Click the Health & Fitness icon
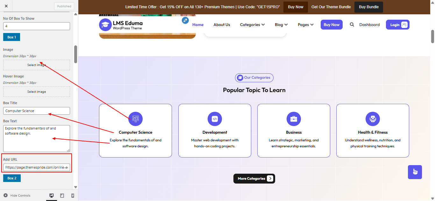435x201 pixels. 372,119
